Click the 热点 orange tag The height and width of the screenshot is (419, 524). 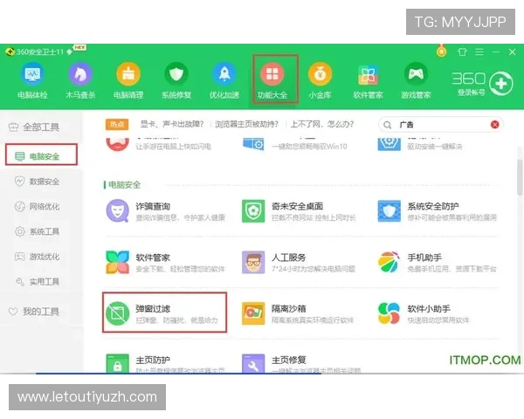click(117, 124)
